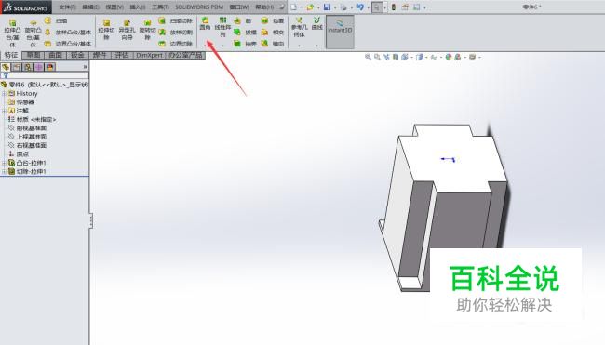
Task: Open the 视图(V) menu
Action: [114, 7]
